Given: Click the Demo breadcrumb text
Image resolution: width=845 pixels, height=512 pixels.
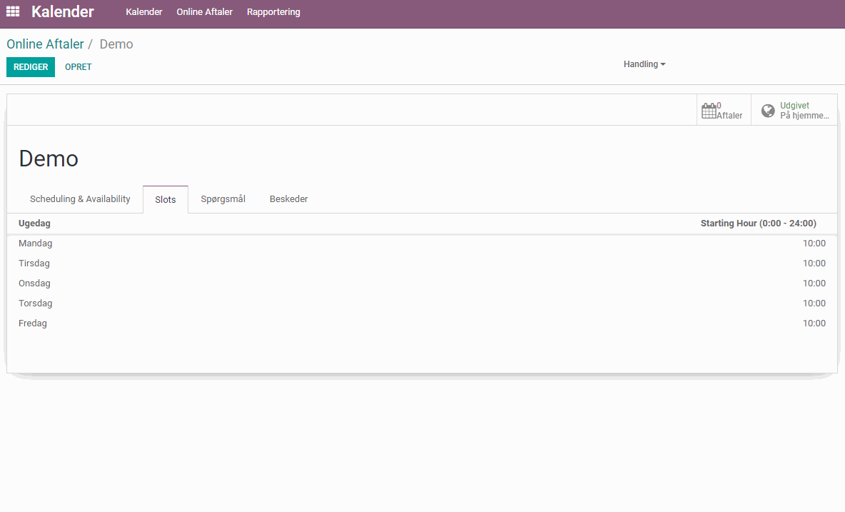Looking at the screenshot, I should [x=116, y=44].
